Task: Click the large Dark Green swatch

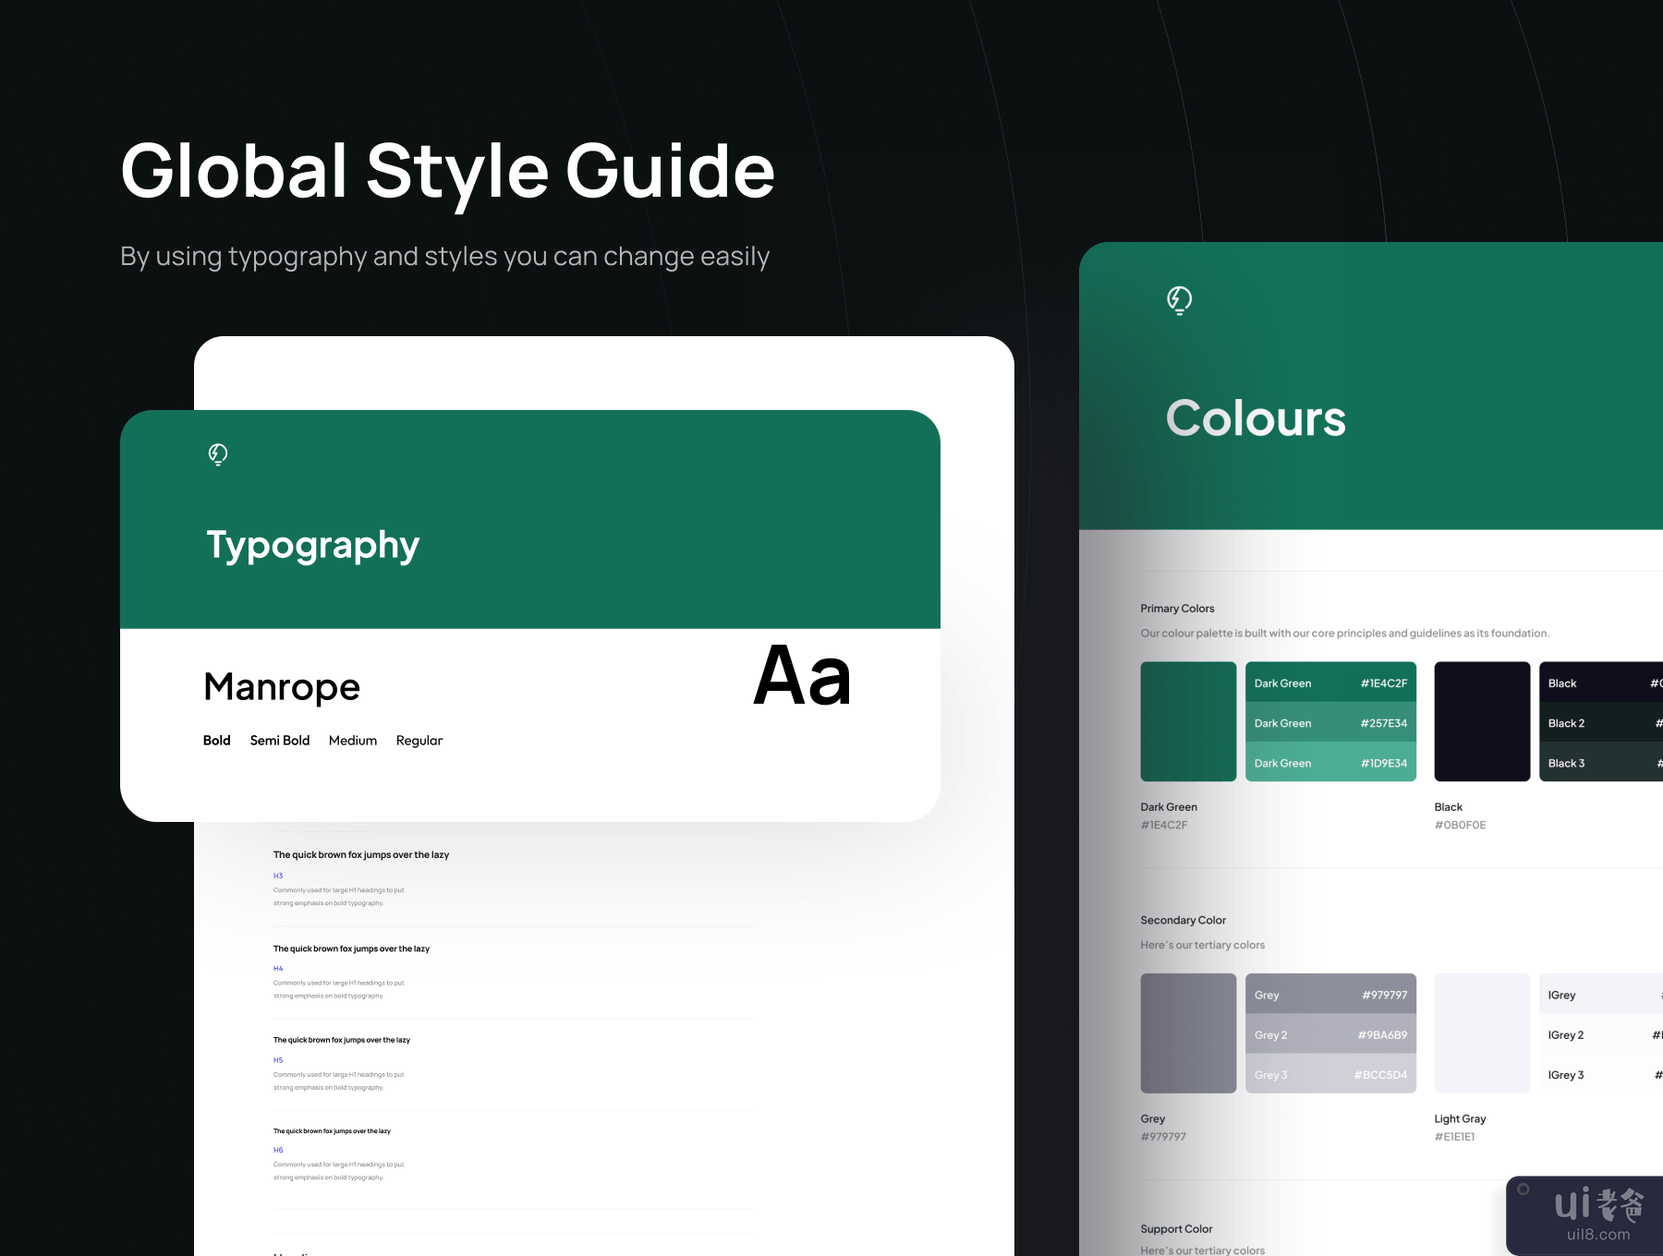Action: click(1188, 721)
